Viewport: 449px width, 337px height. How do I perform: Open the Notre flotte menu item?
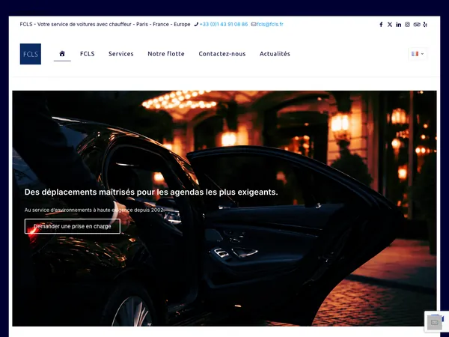coord(166,54)
